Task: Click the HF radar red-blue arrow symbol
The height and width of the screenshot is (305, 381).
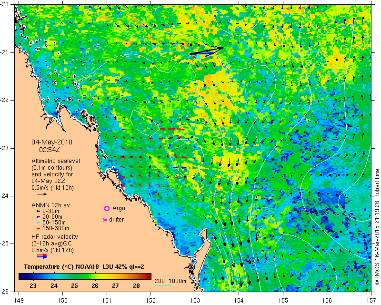Action: coord(42,256)
